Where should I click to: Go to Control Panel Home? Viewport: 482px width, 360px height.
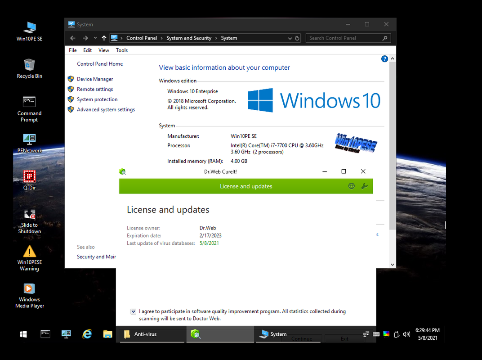coord(100,64)
